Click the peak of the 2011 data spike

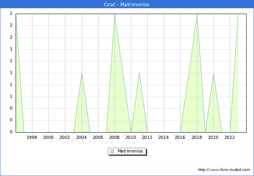click(x=140, y=73)
